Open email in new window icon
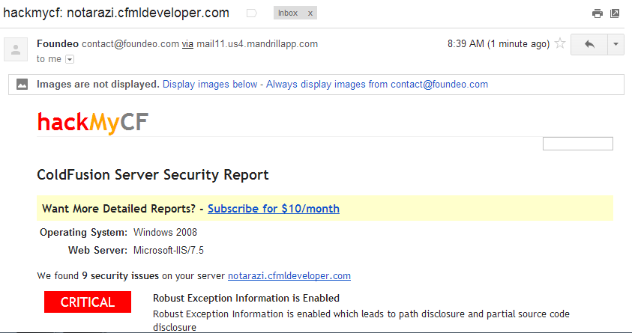This screenshot has width=632, height=333. tap(615, 13)
